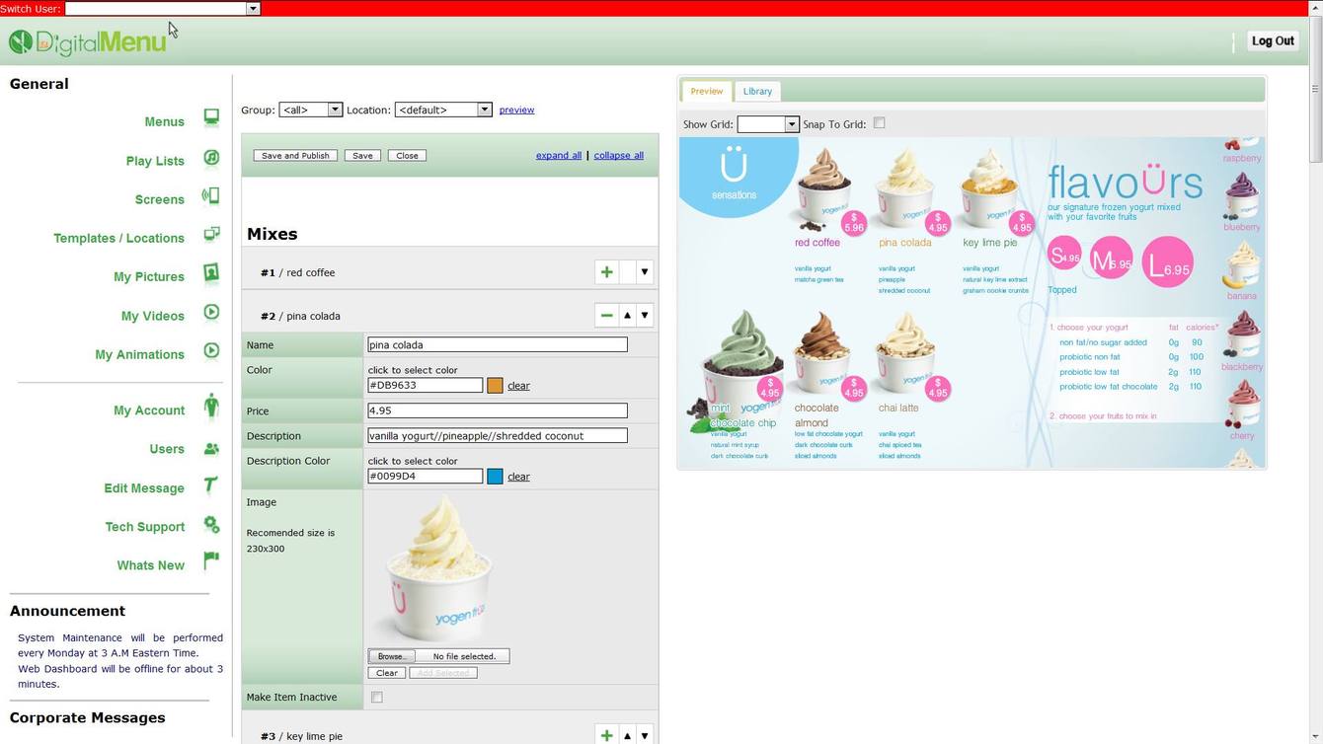Open the Location dropdown
Screen dimensions: 1323x744
pos(484,110)
